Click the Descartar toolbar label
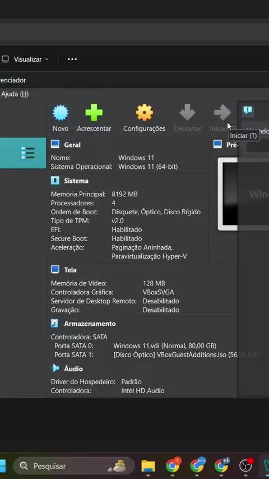This screenshot has width=269, height=479. [x=188, y=128]
